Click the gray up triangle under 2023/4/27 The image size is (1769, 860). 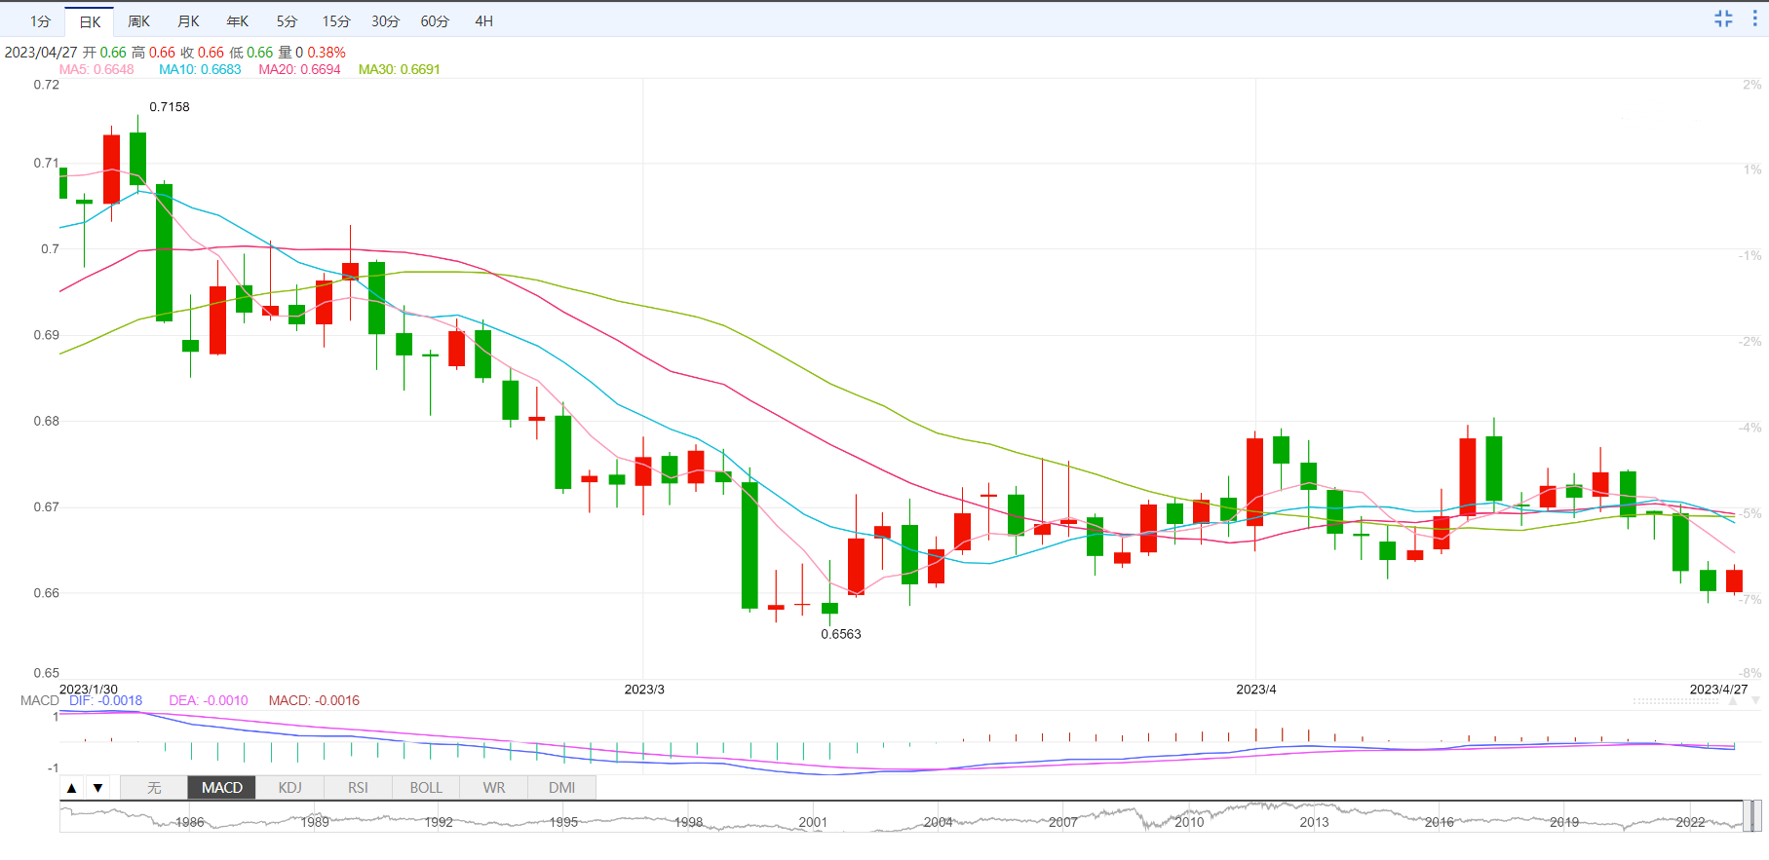tap(1733, 701)
